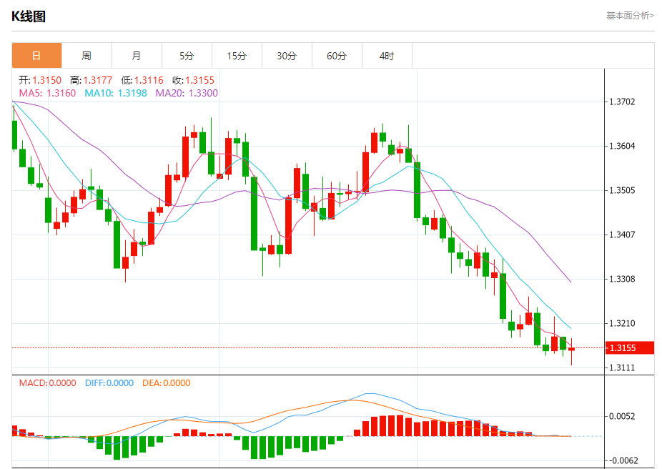Click the DEA:0.0000 label
Viewport: 662px width, 469px height.
coord(167,383)
